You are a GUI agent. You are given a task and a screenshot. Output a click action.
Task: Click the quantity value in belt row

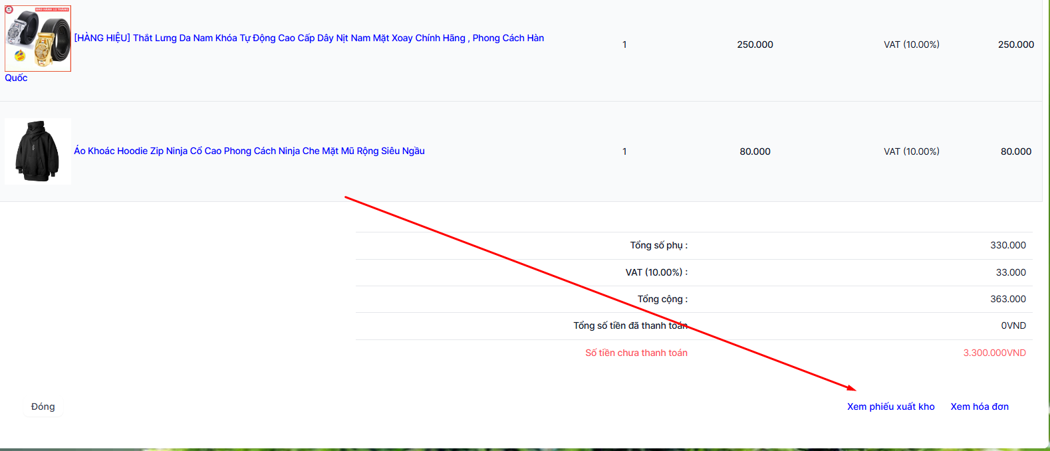click(624, 45)
